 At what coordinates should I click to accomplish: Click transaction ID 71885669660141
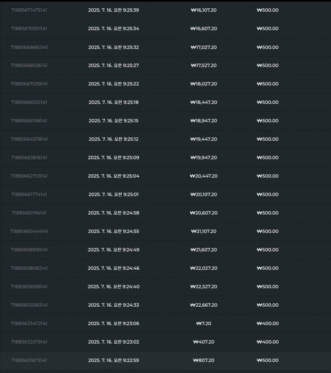(29, 47)
